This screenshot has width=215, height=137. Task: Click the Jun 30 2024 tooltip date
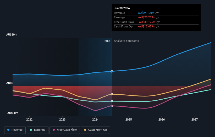pos(122,8)
